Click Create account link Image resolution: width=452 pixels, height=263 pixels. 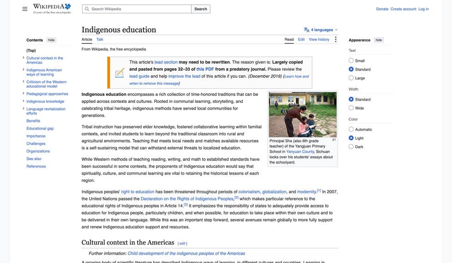pos(403,9)
